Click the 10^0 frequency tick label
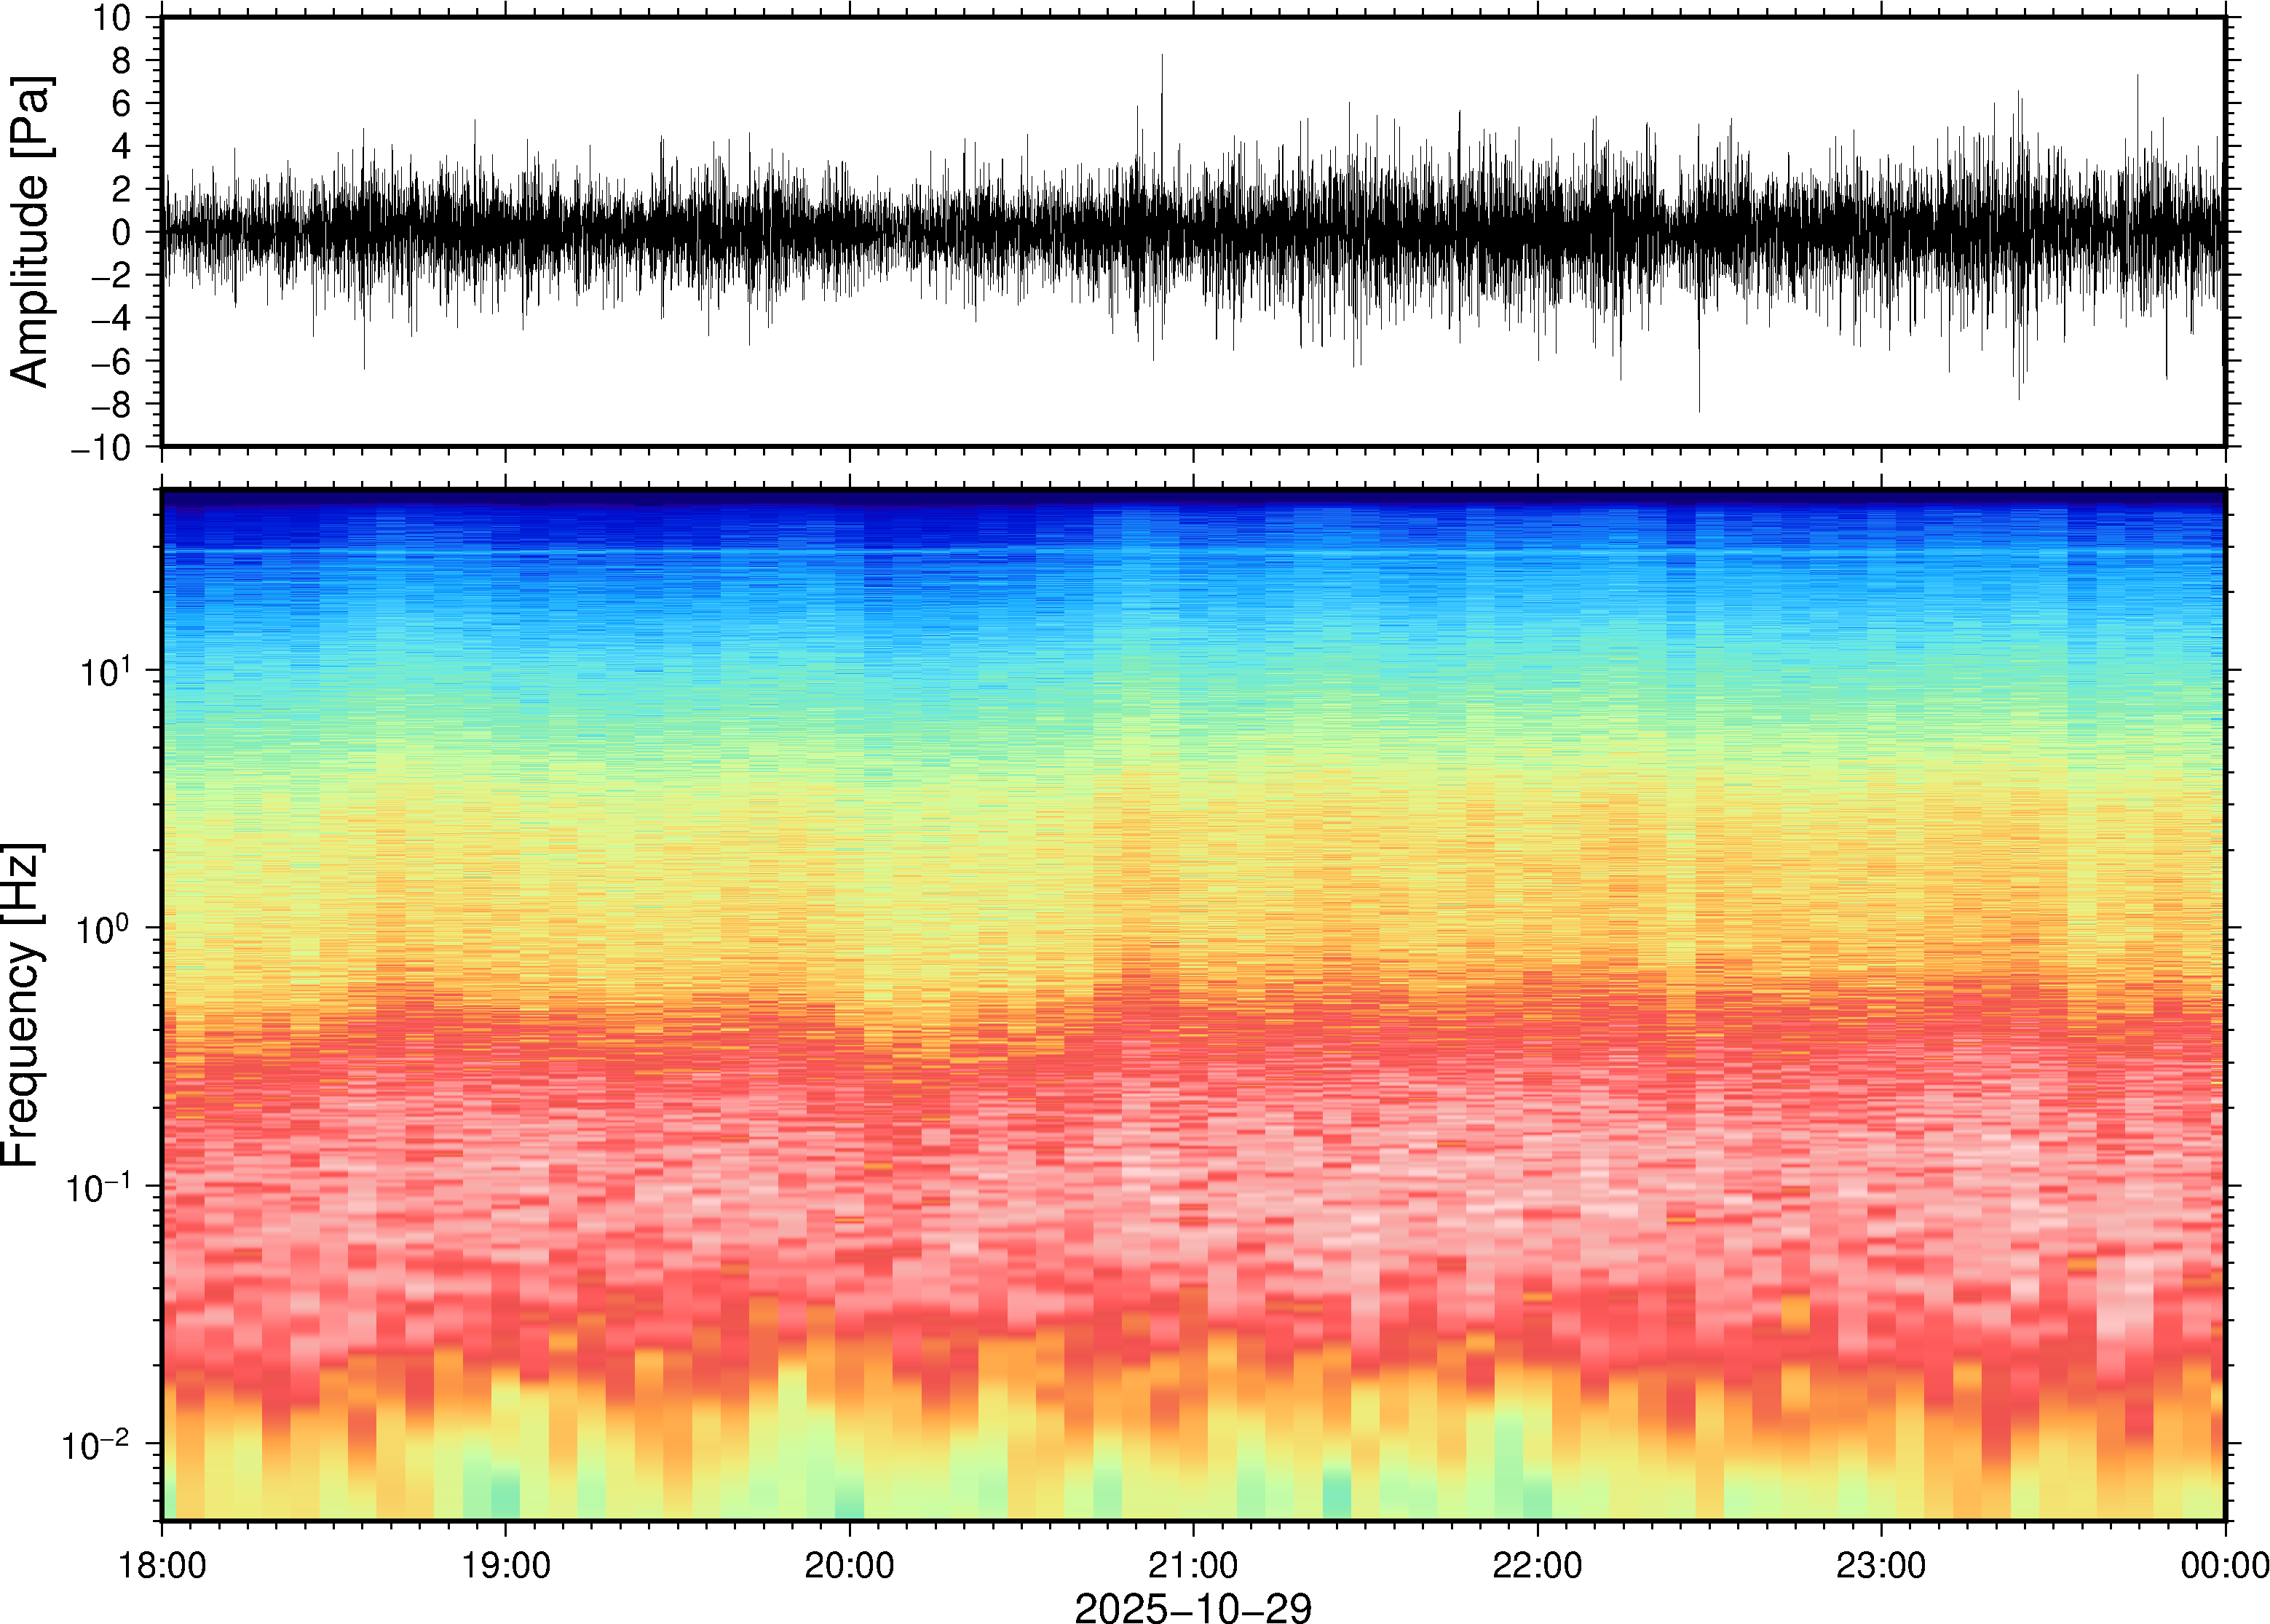 click(103, 929)
